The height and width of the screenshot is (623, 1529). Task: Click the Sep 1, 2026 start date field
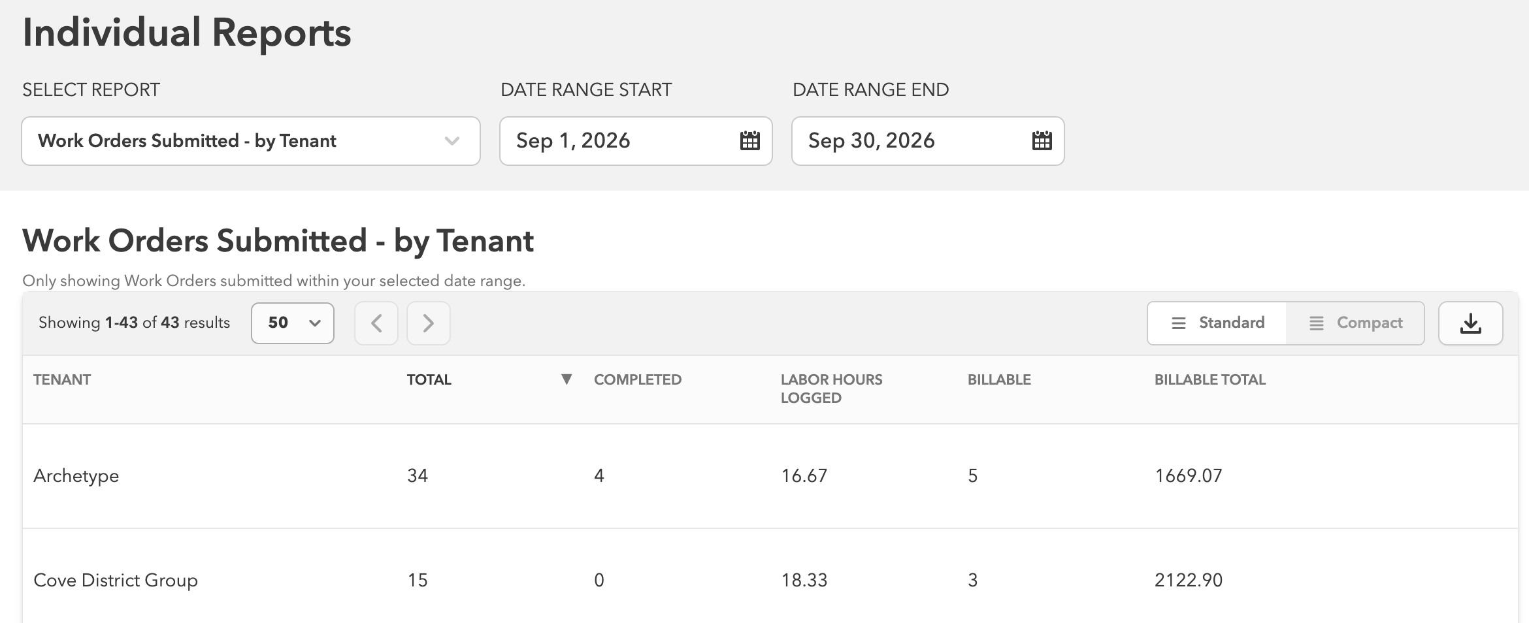(636, 141)
